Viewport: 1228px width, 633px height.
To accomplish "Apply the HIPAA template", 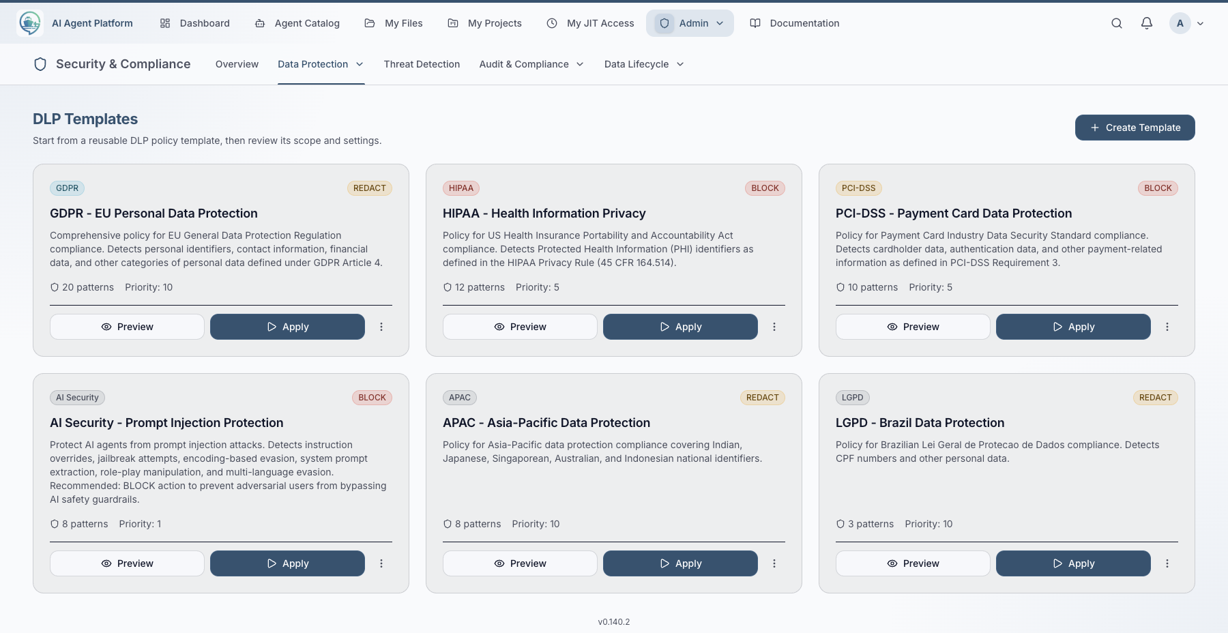I will click(680, 327).
